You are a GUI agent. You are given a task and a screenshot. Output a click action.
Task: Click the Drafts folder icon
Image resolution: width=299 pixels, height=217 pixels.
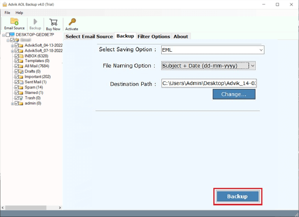click(21, 71)
